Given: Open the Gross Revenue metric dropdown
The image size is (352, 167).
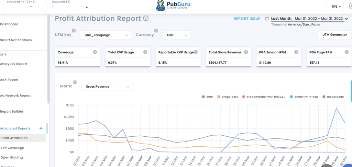Looking at the screenshot, I should tap(107, 86).
